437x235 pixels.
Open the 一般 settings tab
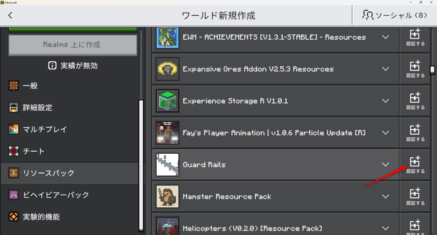(x=69, y=86)
